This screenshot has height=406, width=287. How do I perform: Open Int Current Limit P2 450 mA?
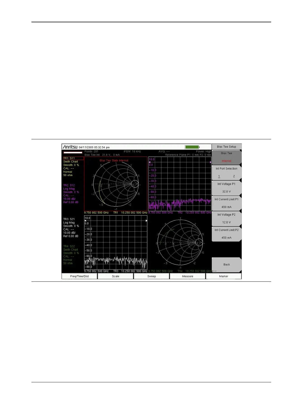[x=227, y=234]
